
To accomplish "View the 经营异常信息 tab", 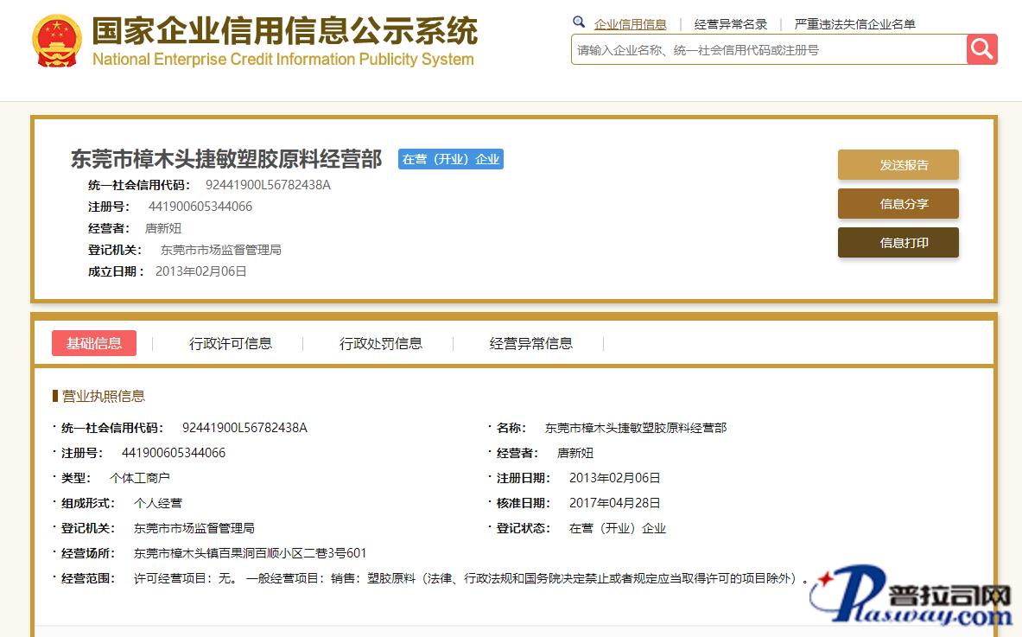I will coord(530,343).
